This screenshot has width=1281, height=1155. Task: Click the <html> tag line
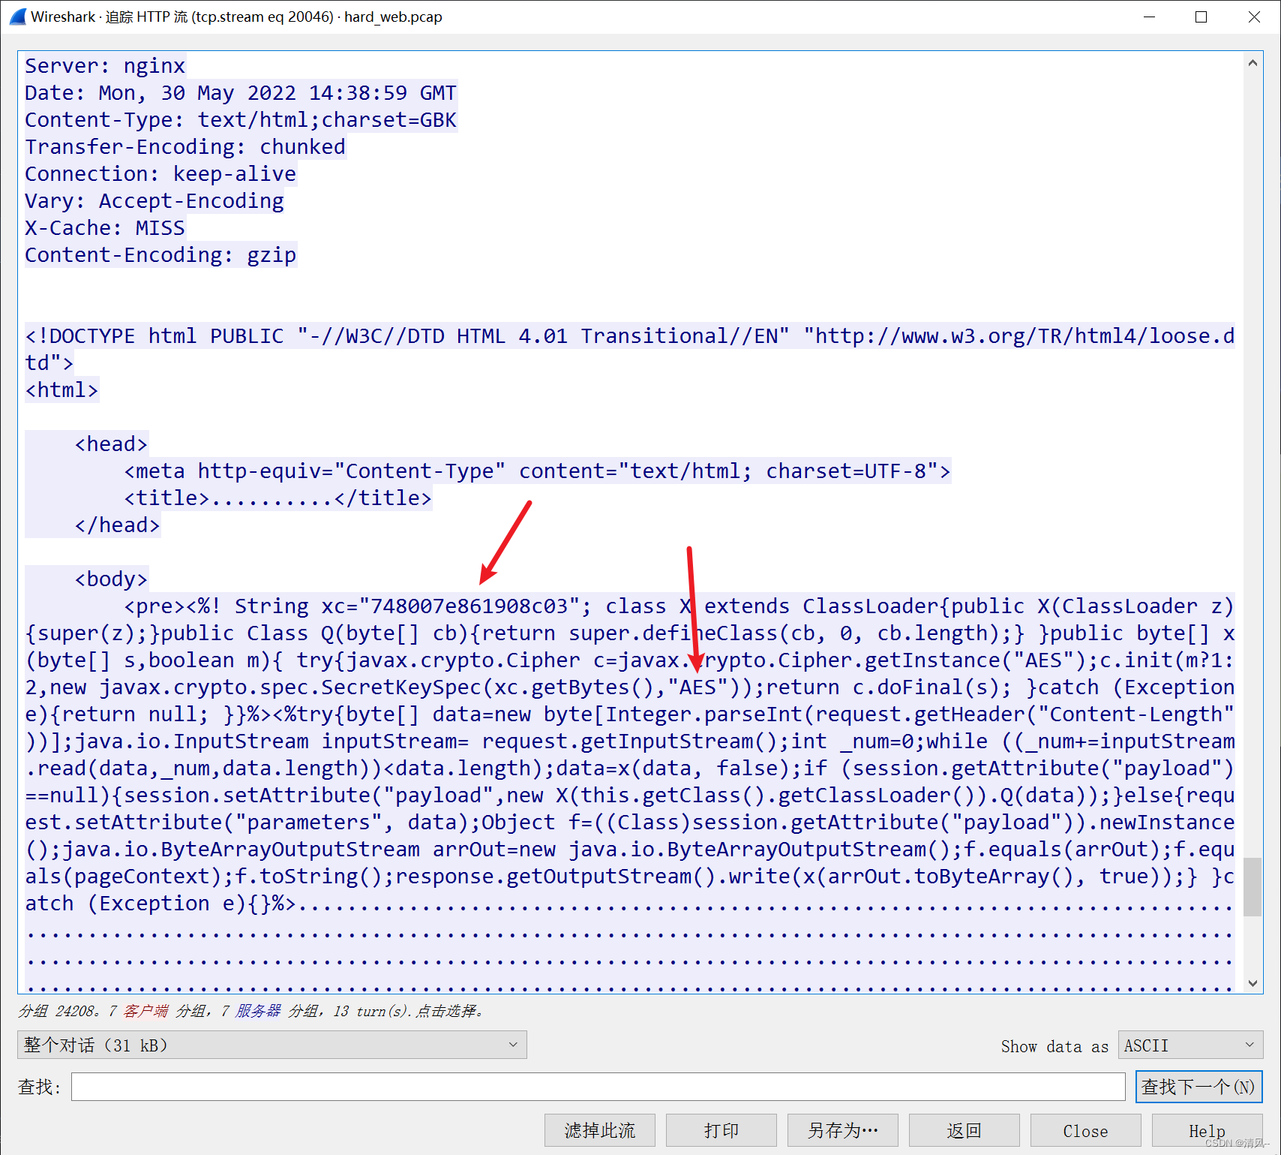61,390
